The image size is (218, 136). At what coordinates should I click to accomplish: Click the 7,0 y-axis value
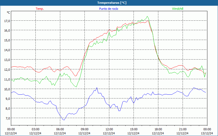point(8,118)
